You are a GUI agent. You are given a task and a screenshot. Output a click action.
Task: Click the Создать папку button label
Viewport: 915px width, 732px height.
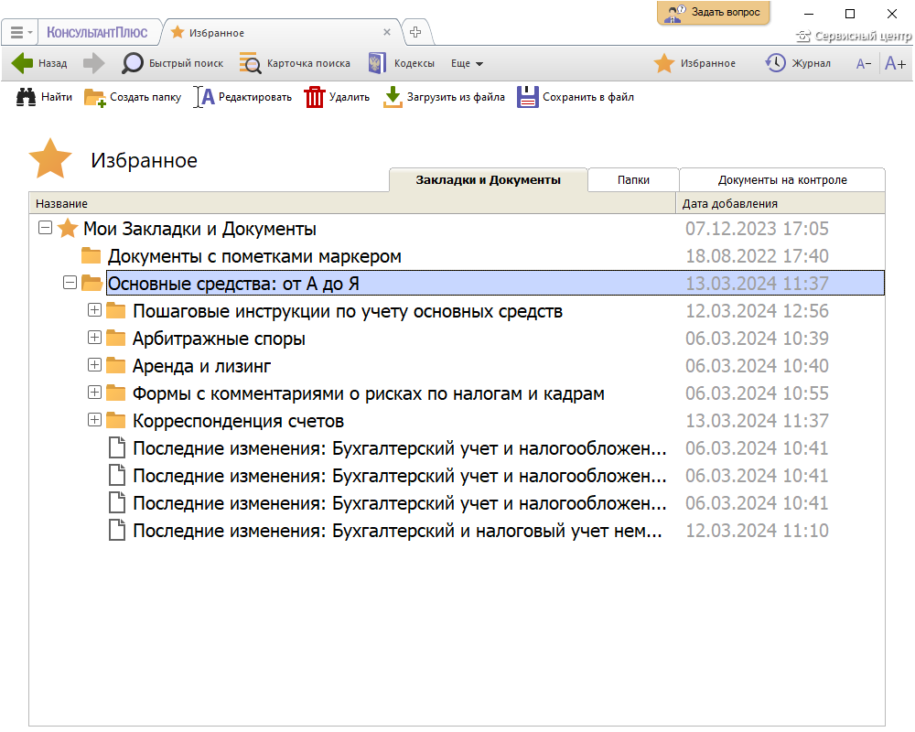[x=145, y=97]
